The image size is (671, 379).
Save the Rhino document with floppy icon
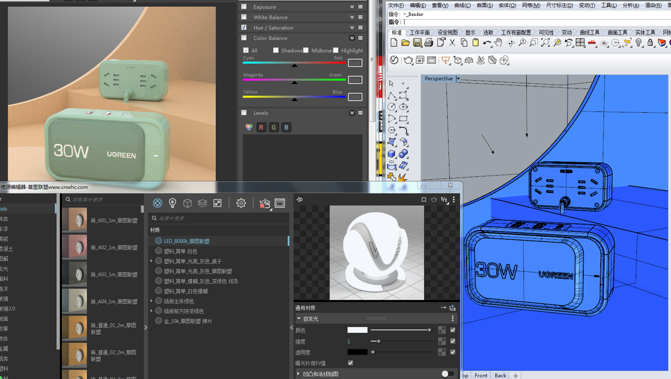point(417,42)
